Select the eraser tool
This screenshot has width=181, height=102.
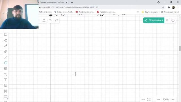point(6,51)
